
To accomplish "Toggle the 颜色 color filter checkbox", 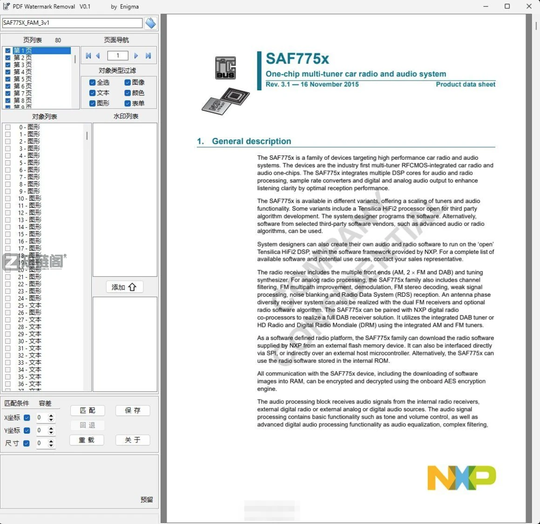I will point(128,93).
